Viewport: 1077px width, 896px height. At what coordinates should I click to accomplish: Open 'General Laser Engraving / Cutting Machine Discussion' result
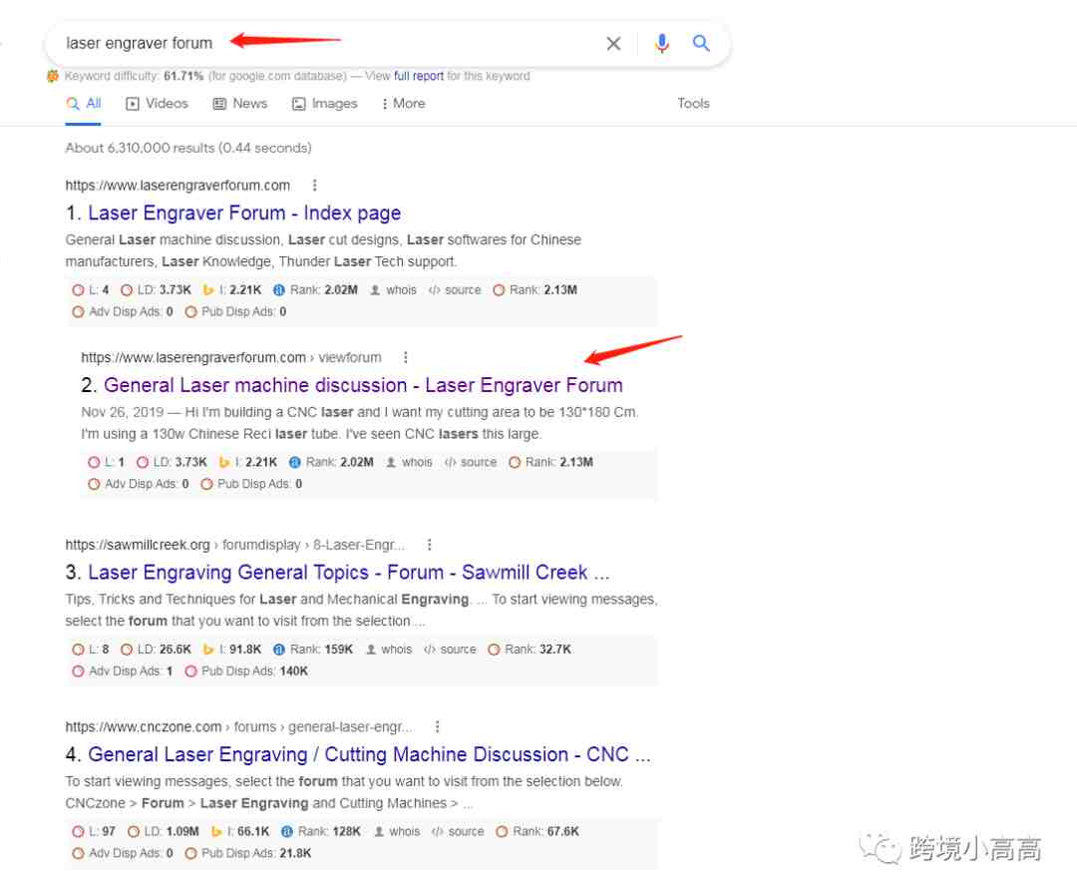click(369, 754)
